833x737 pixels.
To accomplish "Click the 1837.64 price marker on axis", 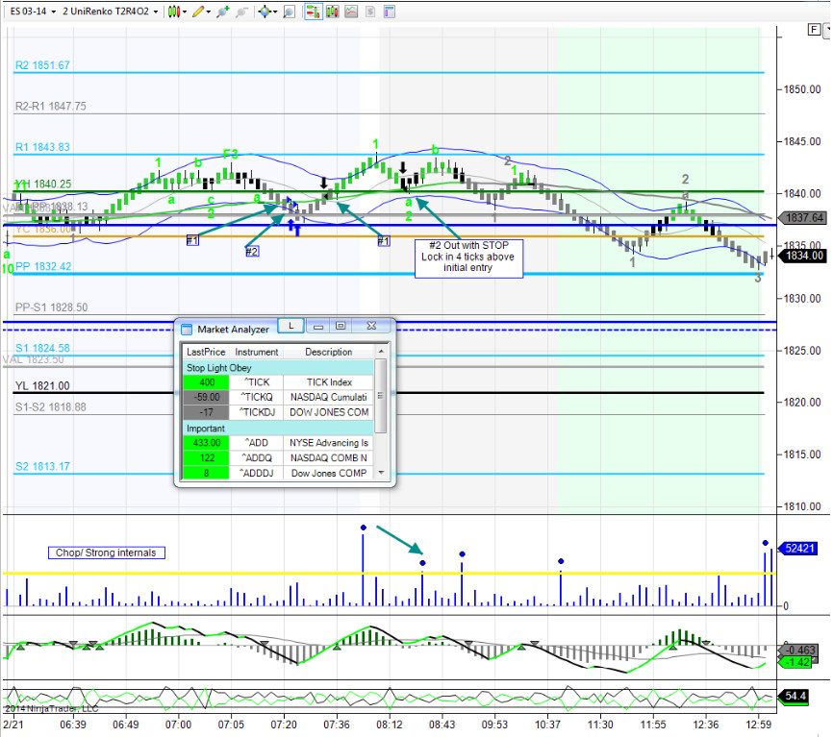I will click(x=802, y=217).
